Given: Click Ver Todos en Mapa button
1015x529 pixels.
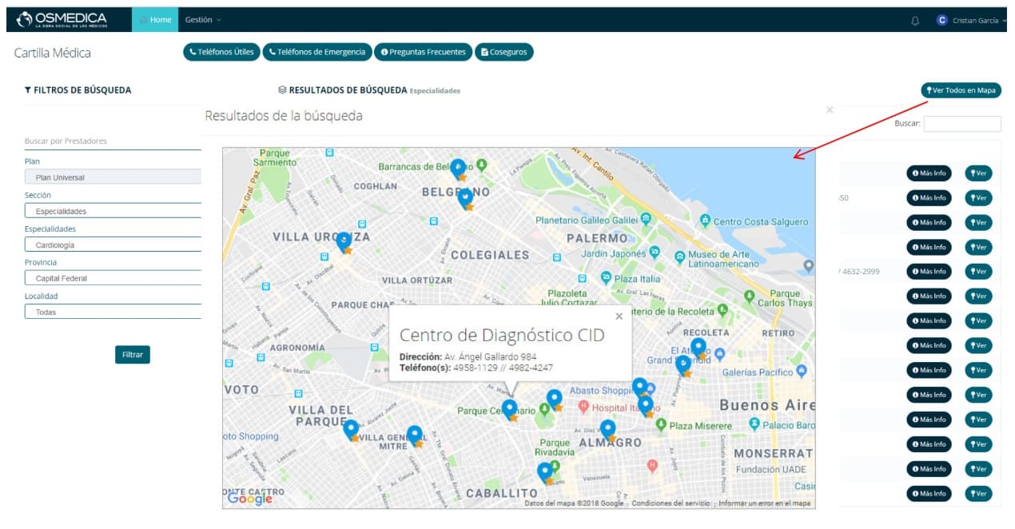Looking at the screenshot, I should point(961,90).
